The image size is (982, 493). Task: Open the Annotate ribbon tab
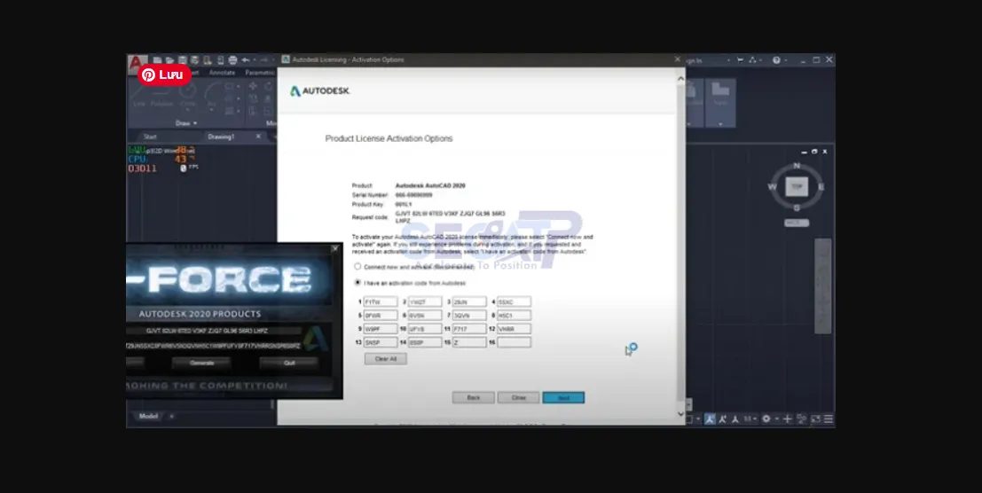[x=222, y=73]
